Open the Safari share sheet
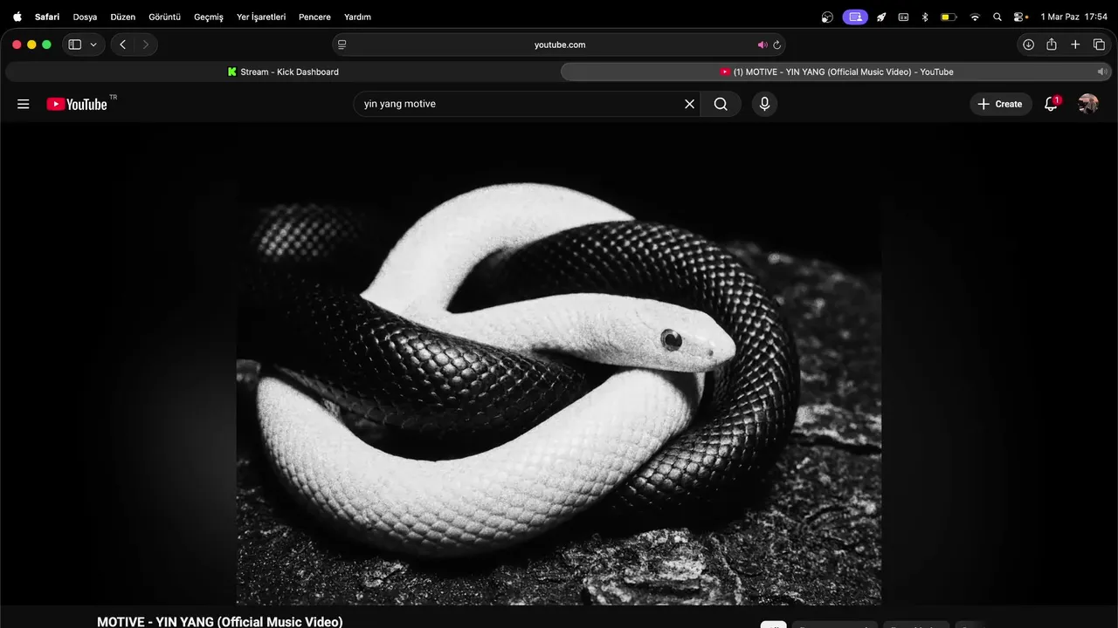The image size is (1118, 628). [1052, 44]
